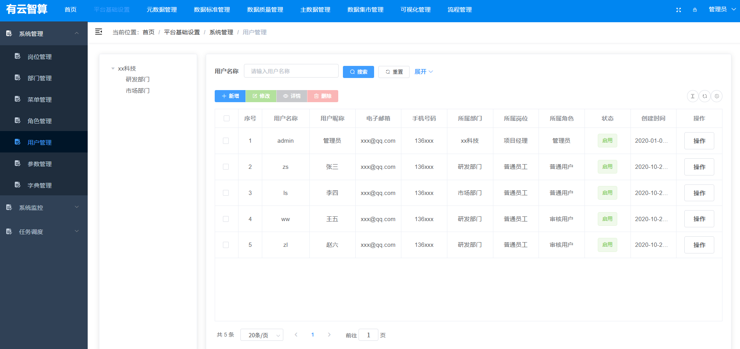Click the sidebar collapse icon beside the breadcrumb
The height and width of the screenshot is (349, 740).
[99, 32]
